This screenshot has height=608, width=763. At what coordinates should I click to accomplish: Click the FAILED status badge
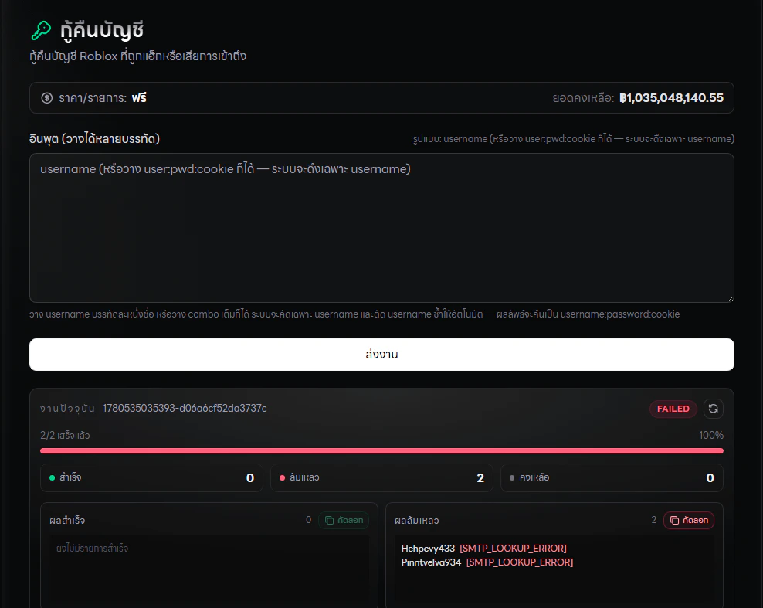(x=673, y=409)
